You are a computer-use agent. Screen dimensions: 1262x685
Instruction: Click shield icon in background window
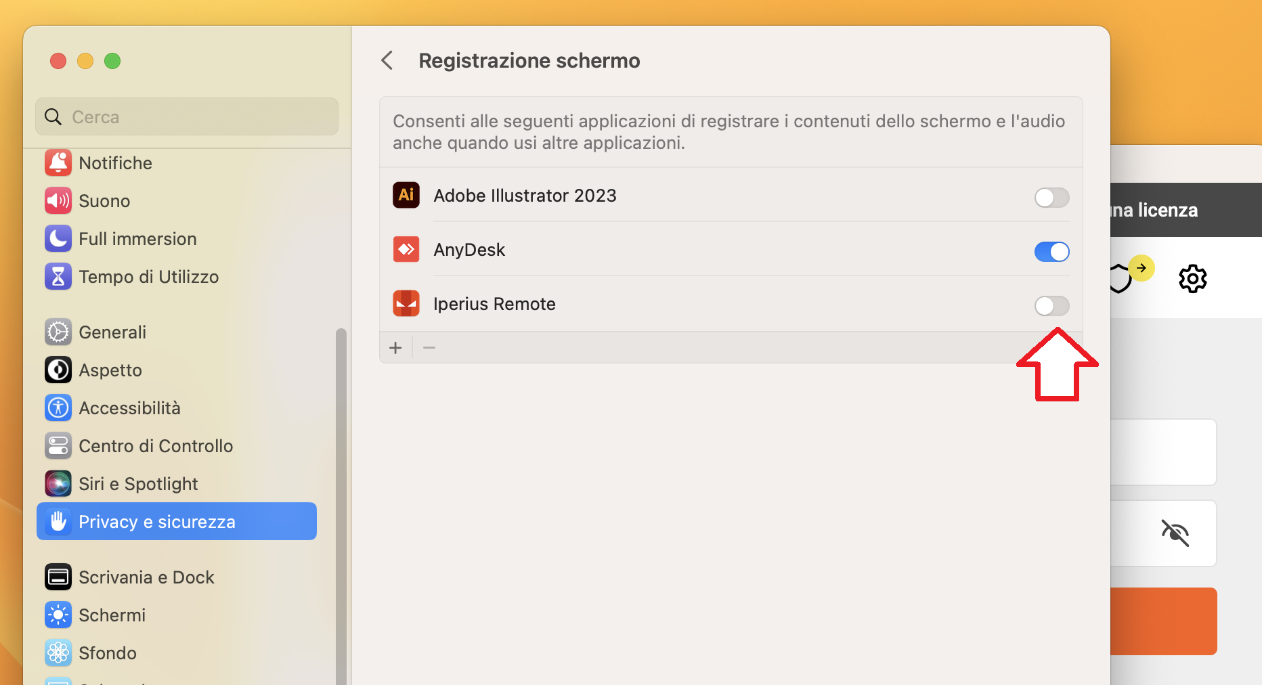point(1120,278)
